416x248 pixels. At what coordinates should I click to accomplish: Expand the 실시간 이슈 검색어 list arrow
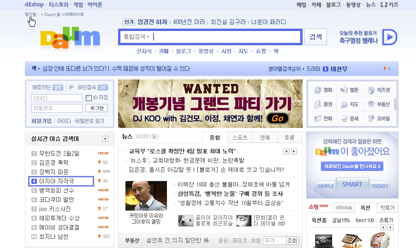(105, 139)
